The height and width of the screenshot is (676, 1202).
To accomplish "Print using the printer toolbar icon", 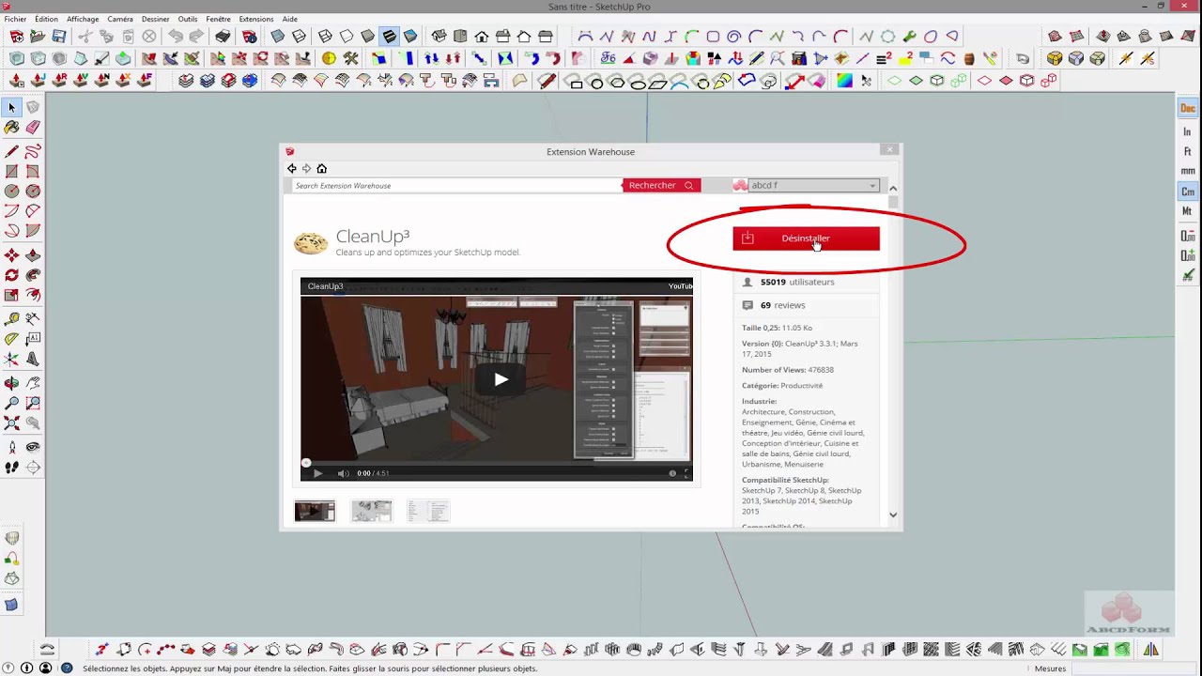I will pyautogui.click(x=223, y=37).
